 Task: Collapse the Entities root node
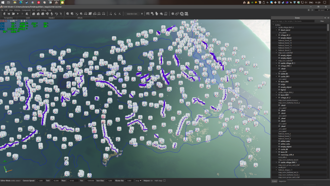pyautogui.click(x=274, y=25)
